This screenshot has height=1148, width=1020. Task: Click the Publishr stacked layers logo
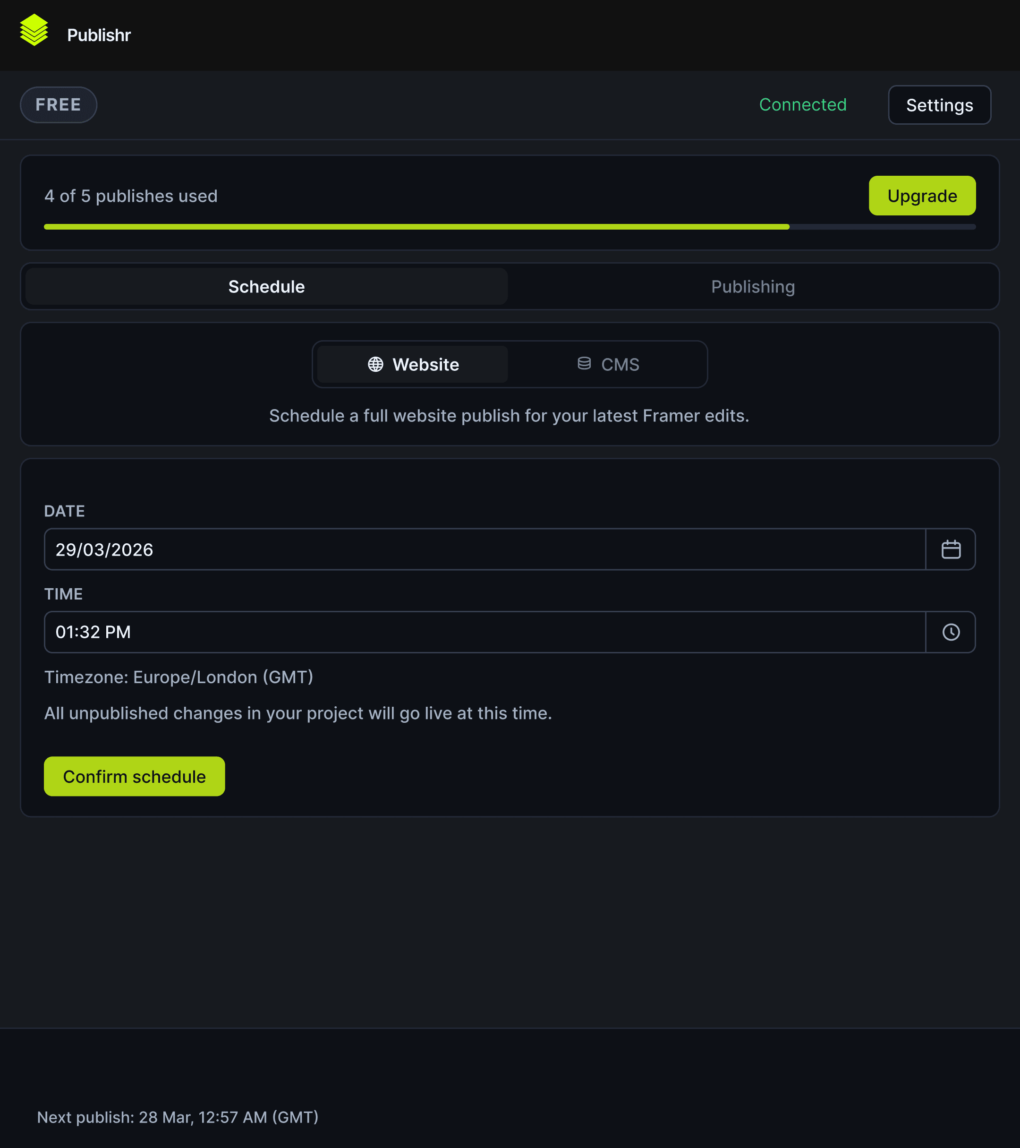pos(34,30)
